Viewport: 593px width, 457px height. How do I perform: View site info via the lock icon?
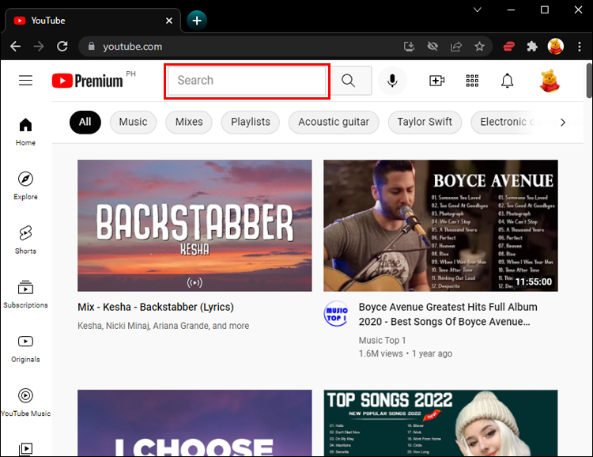(91, 46)
